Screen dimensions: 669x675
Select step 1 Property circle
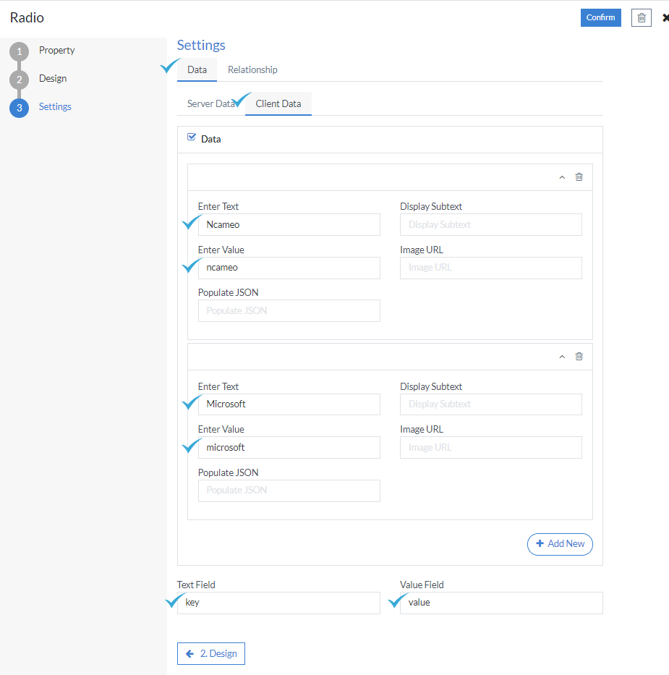coord(18,51)
